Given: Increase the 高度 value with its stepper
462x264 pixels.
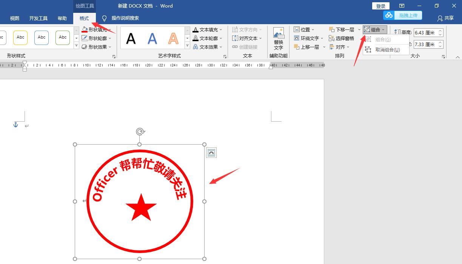Looking at the screenshot, I should point(440,31).
